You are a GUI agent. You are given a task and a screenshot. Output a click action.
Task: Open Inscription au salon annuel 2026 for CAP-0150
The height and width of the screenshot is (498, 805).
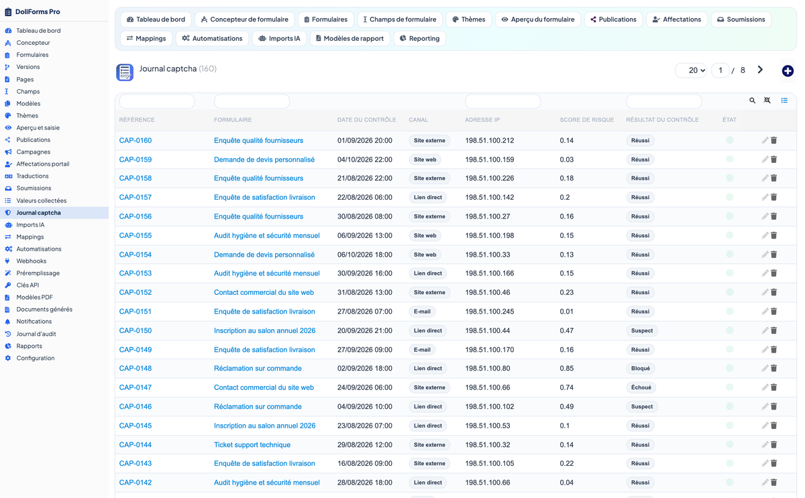click(264, 330)
